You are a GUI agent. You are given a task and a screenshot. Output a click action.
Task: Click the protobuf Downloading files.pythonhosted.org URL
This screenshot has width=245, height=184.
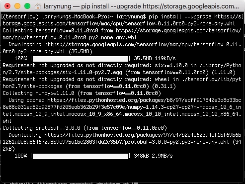pos(122,139)
